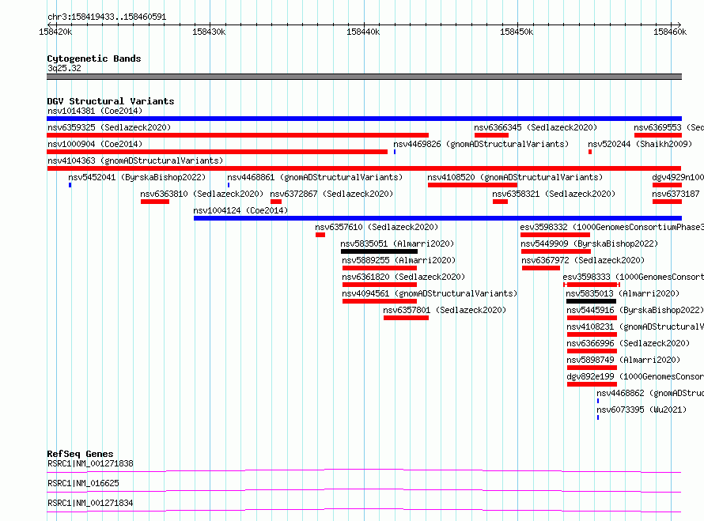Screen dimensions: 704x521
Task: Open the RSRC1|NM_001271834 transcript
Action: click(90, 503)
